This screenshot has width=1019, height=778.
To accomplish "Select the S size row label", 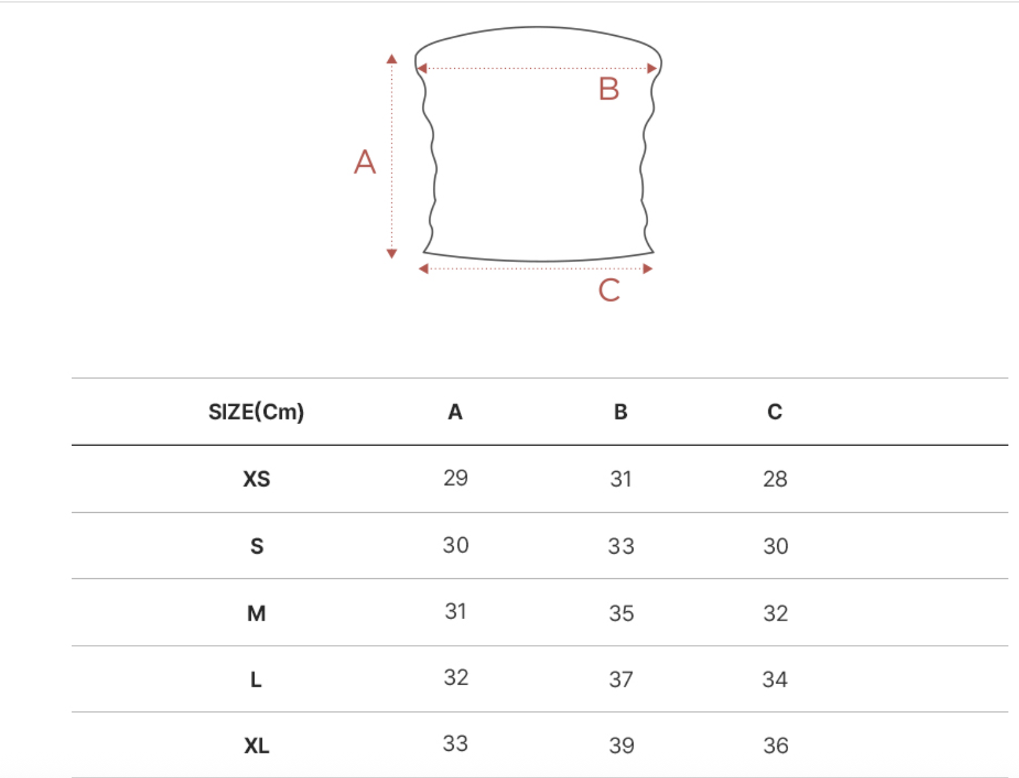I will point(257,546).
